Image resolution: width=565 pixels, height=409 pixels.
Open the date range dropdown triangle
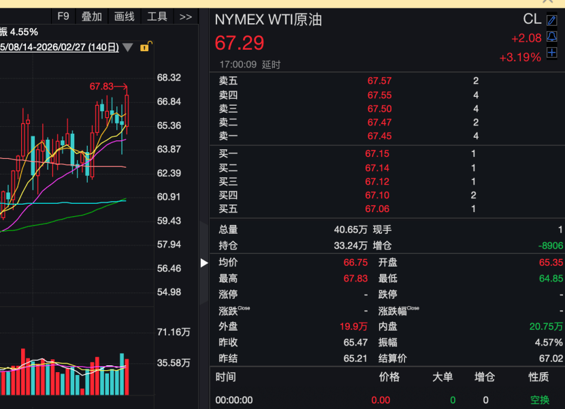127,47
